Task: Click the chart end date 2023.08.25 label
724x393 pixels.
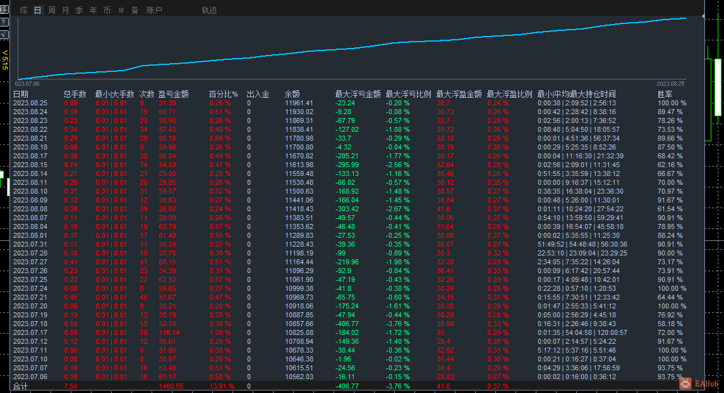Action: 670,83
